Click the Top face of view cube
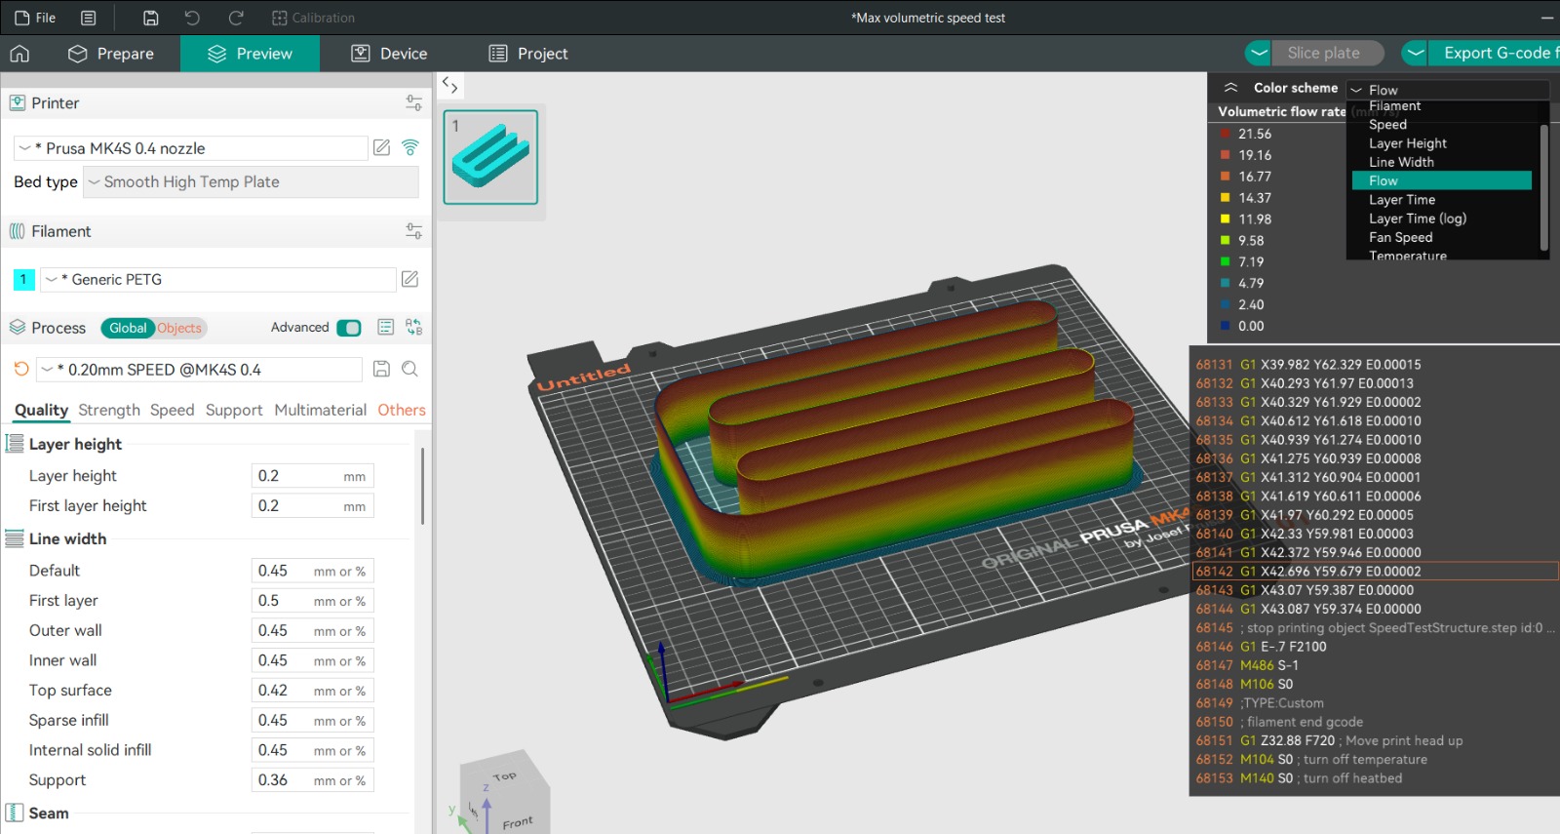 pos(504,775)
